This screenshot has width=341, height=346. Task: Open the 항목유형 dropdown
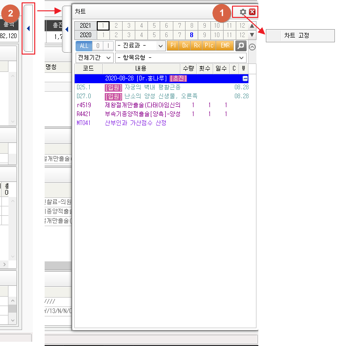pos(181,57)
